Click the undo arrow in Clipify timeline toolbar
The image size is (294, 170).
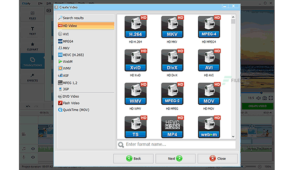[28, 106]
